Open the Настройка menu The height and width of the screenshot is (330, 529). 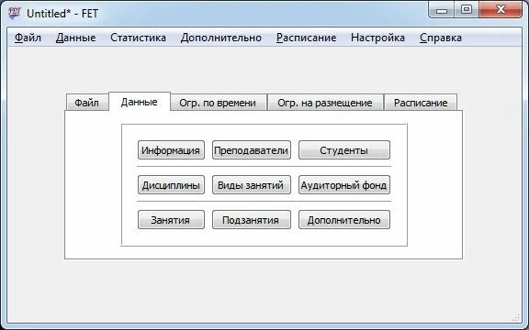click(x=377, y=38)
